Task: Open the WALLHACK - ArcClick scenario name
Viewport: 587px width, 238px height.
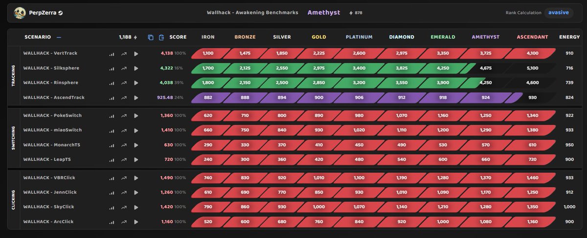Action: (x=49, y=221)
